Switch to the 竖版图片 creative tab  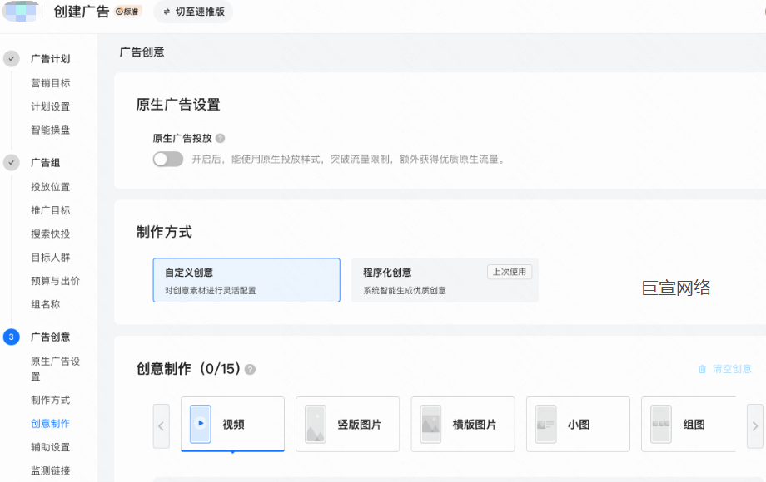348,424
